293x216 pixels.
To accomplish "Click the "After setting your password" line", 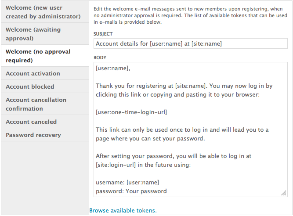I will [174, 156].
